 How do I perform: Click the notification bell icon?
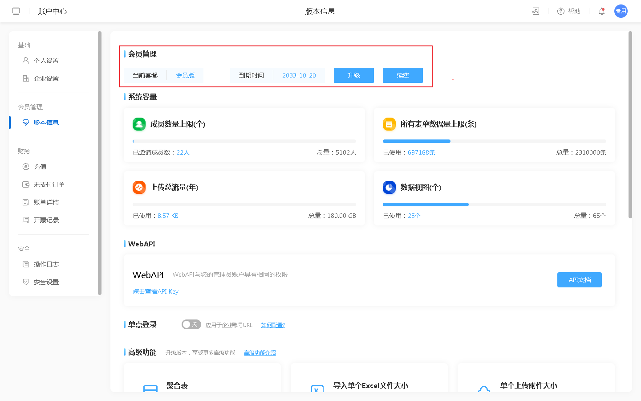[601, 11]
